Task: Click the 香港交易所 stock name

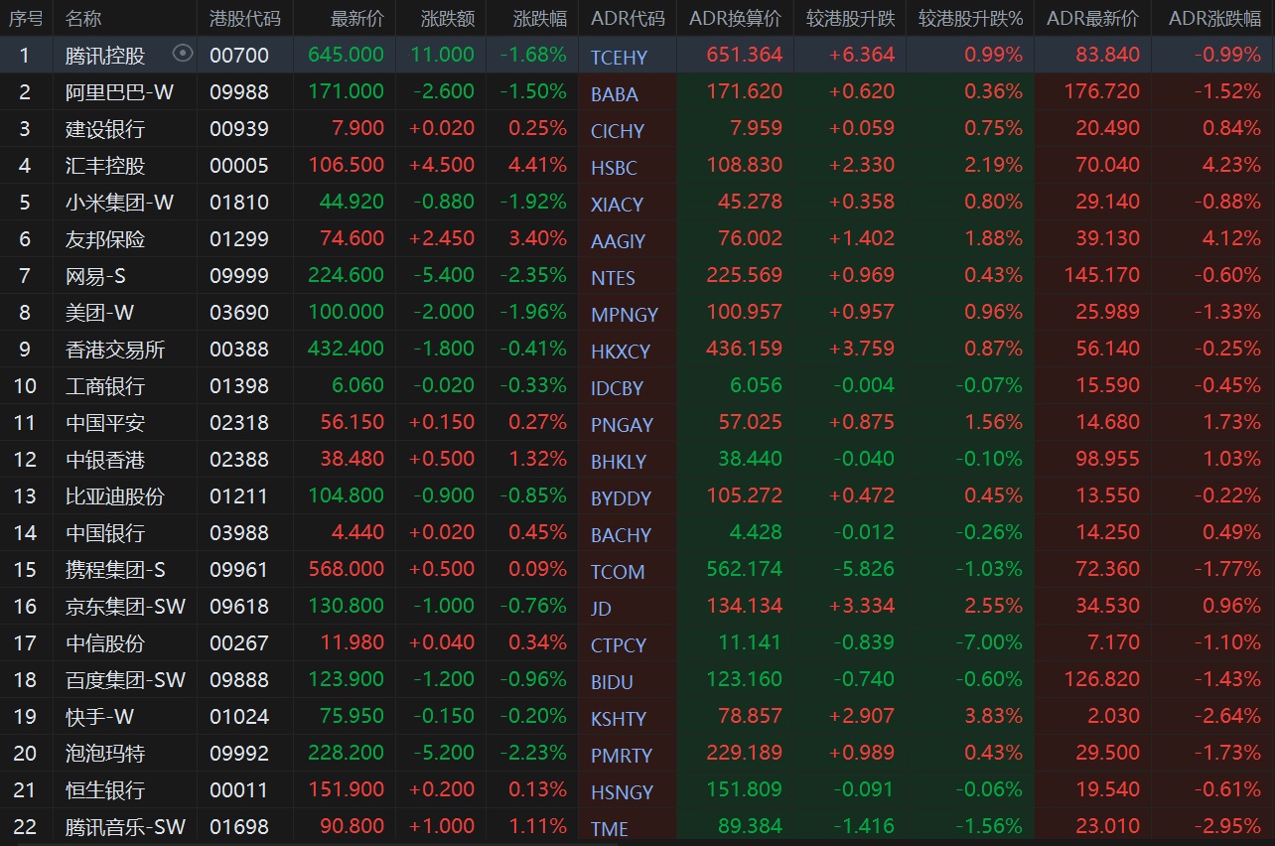Action: pyautogui.click(x=115, y=350)
